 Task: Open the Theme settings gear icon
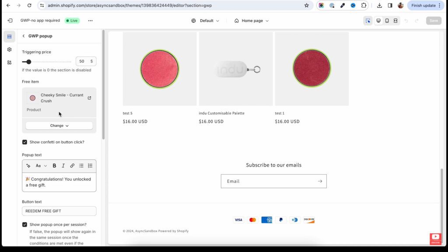pyautogui.click(x=9, y=49)
